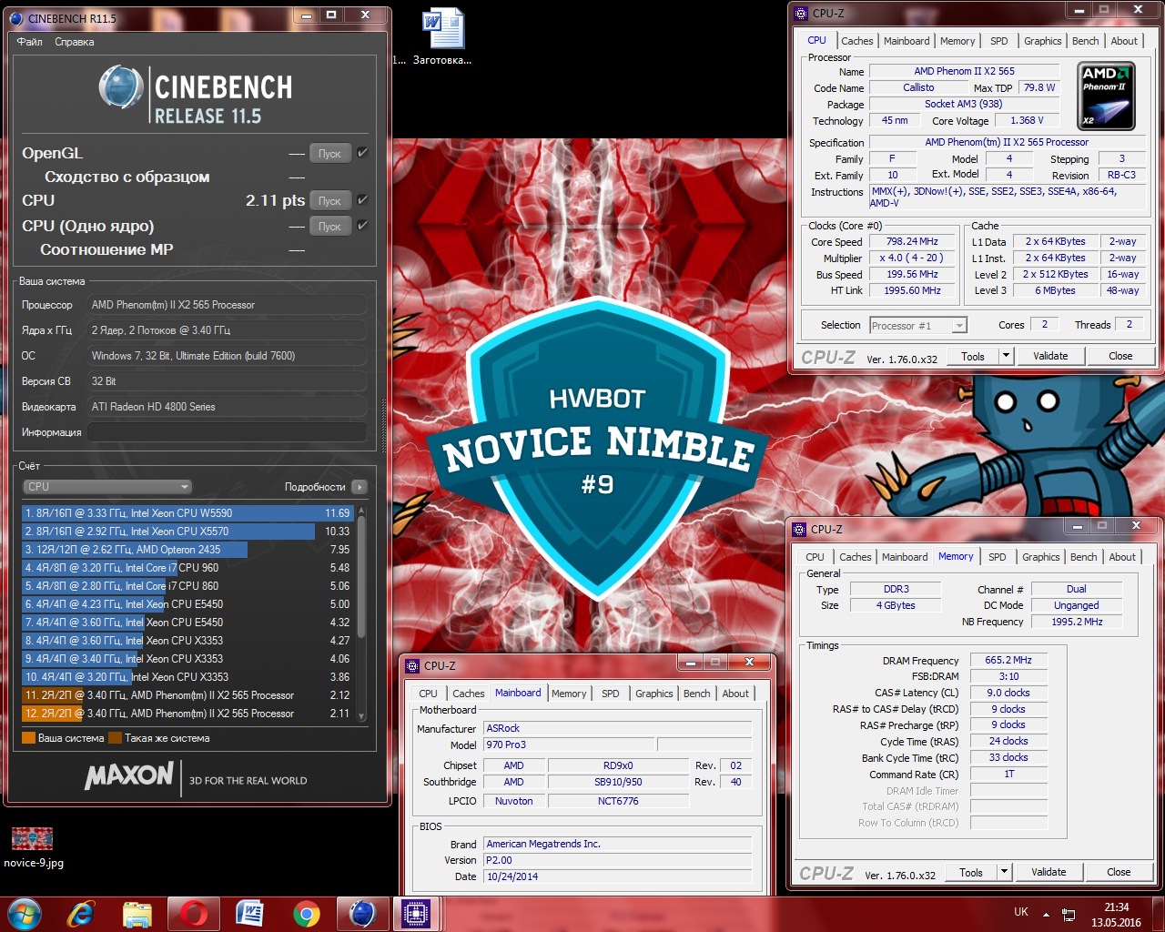Open Tools dropdown arrow in the Memory CPU-Z window
This screenshot has height=932, width=1165.
click(1004, 872)
